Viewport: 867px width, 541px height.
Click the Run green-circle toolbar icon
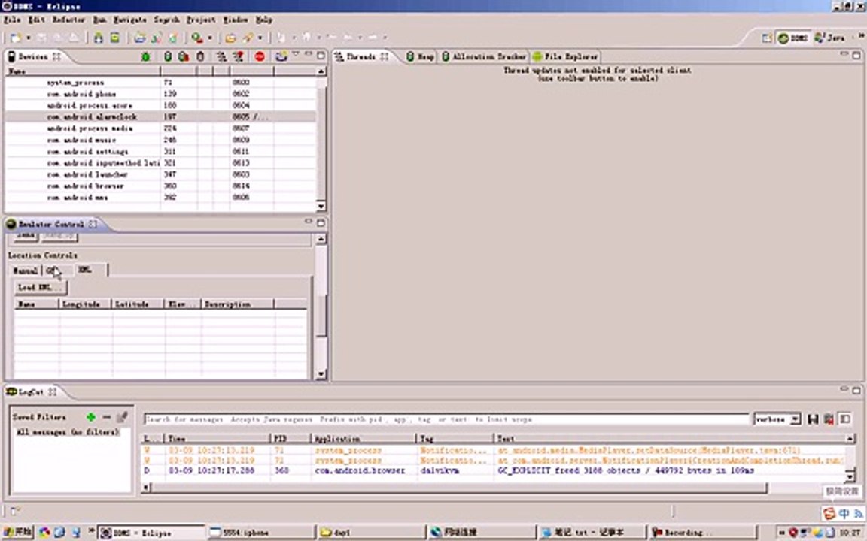[x=197, y=38]
